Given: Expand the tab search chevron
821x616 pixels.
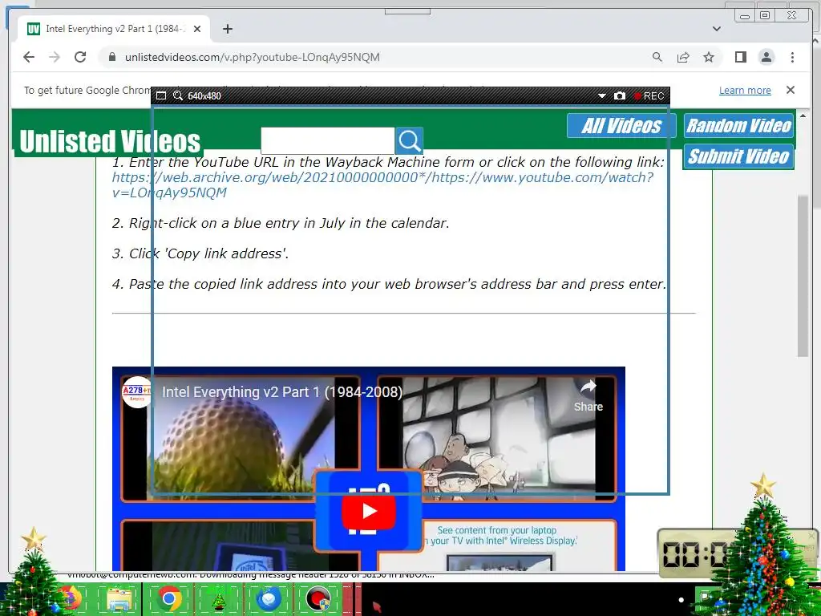Looking at the screenshot, I should click(716, 29).
